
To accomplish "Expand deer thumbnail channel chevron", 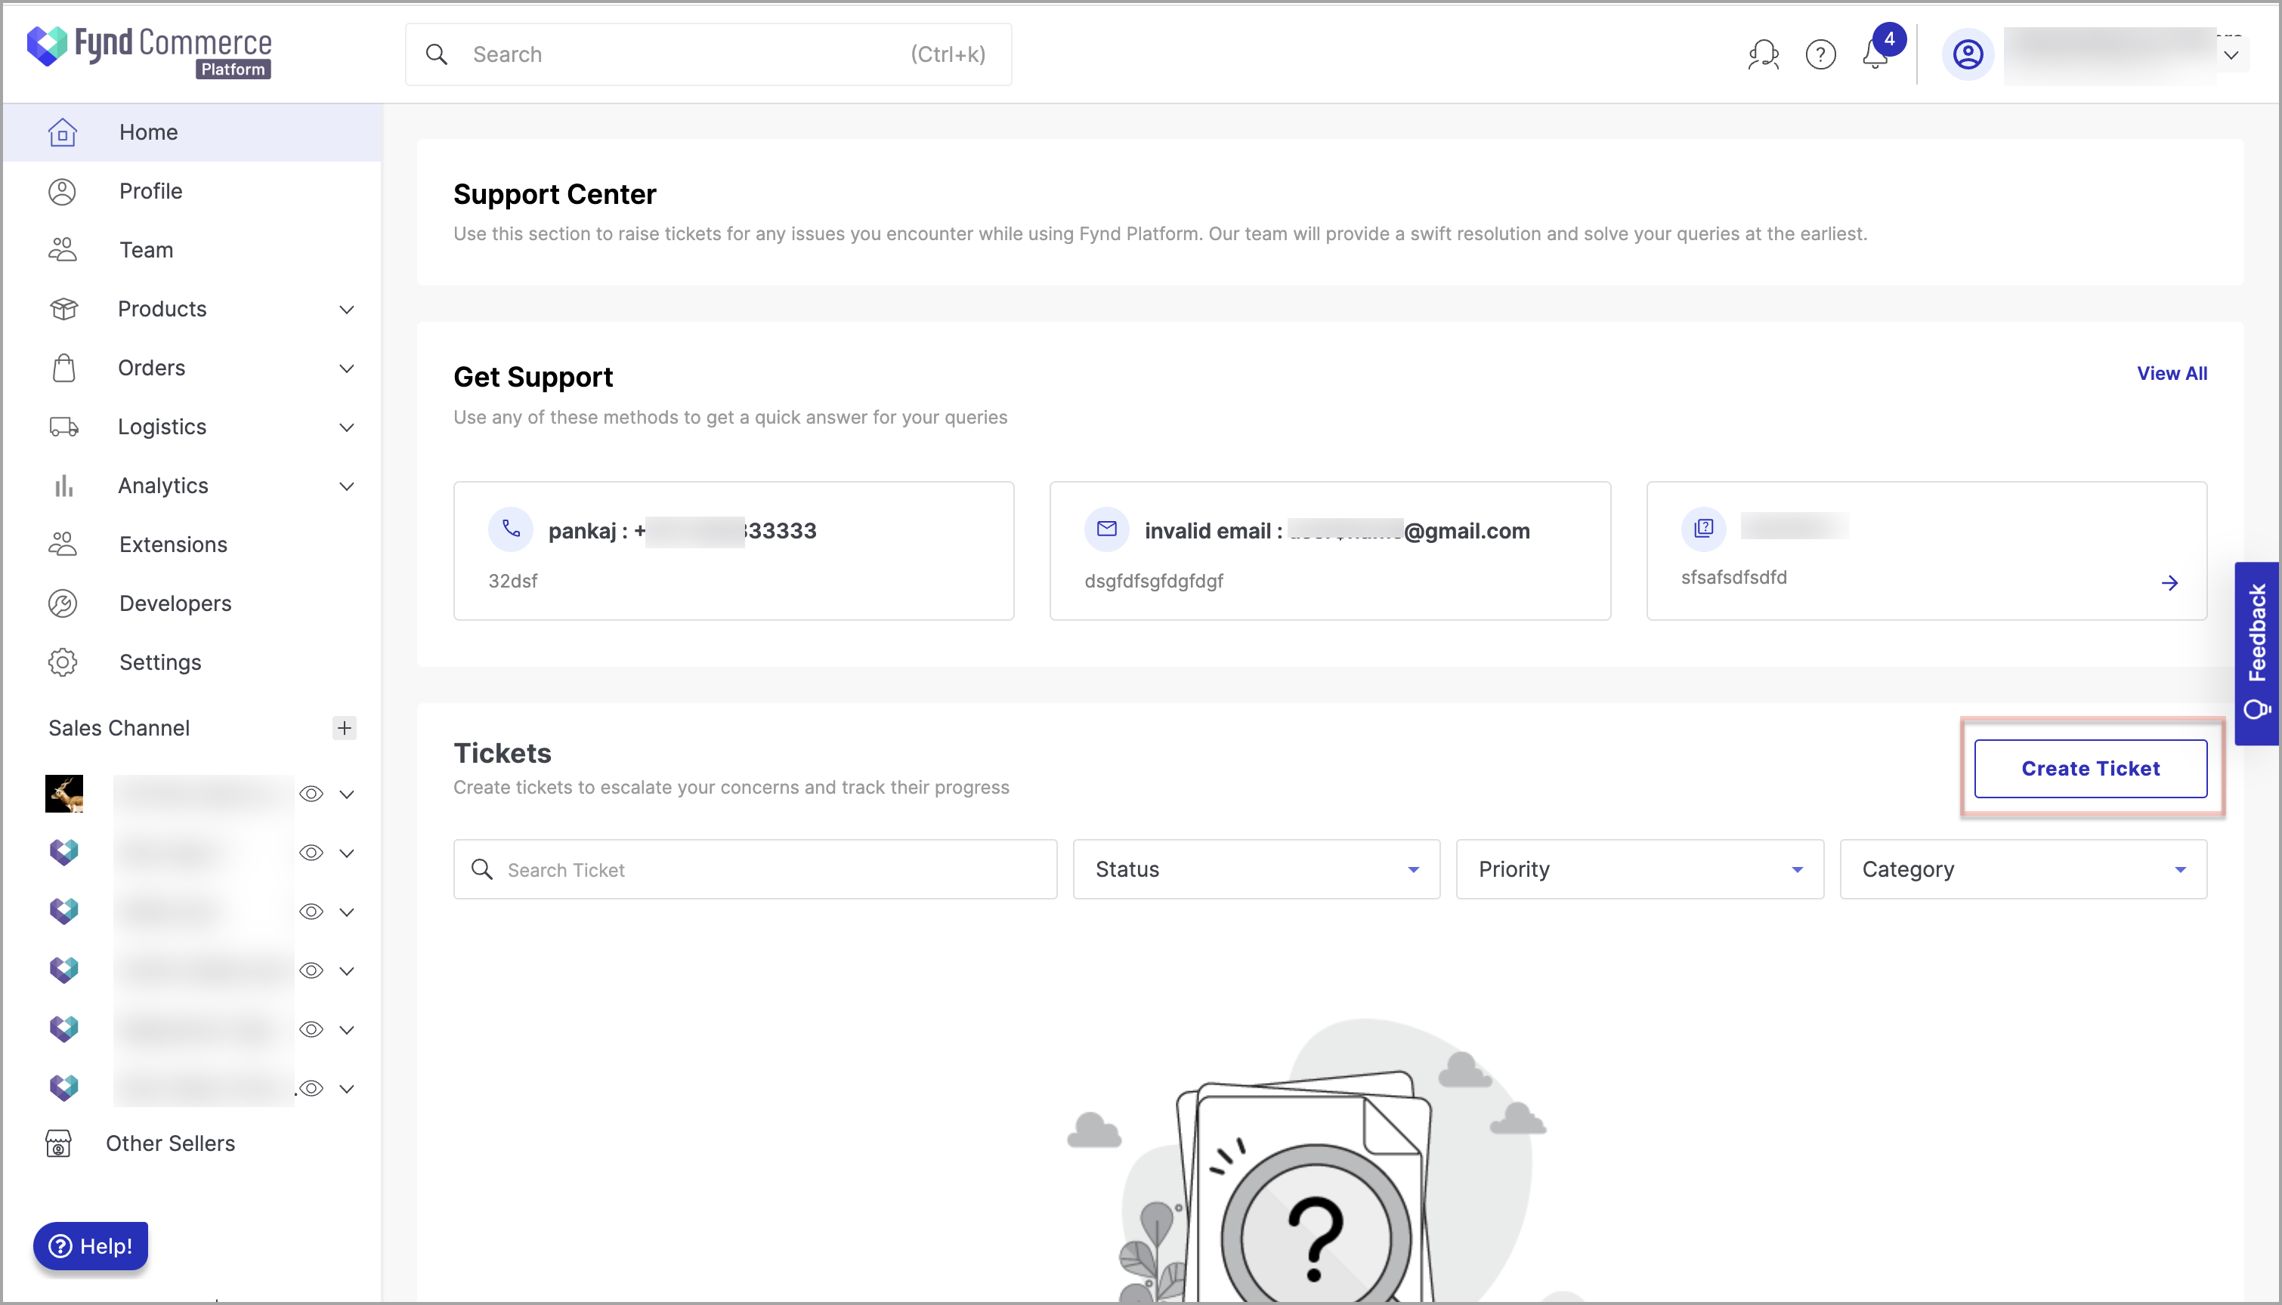I will click(x=347, y=794).
